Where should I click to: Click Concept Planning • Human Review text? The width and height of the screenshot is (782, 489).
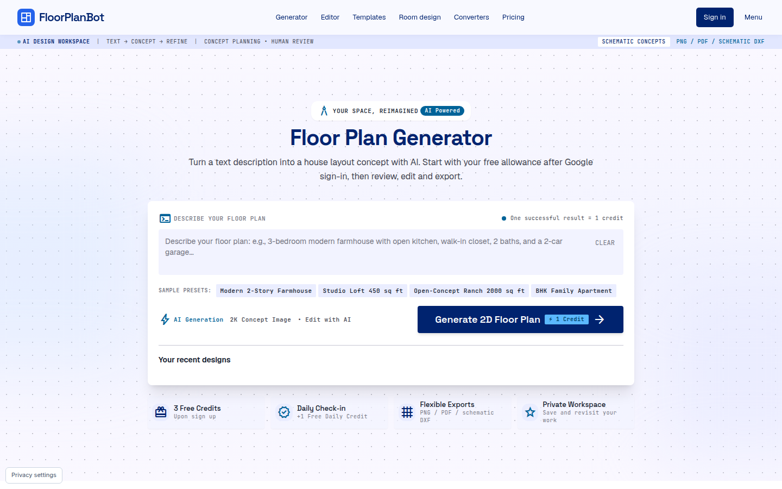pyautogui.click(x=259, y=42)
